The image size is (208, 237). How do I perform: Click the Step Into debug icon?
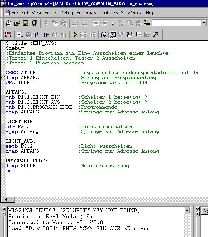coord(37,35)
